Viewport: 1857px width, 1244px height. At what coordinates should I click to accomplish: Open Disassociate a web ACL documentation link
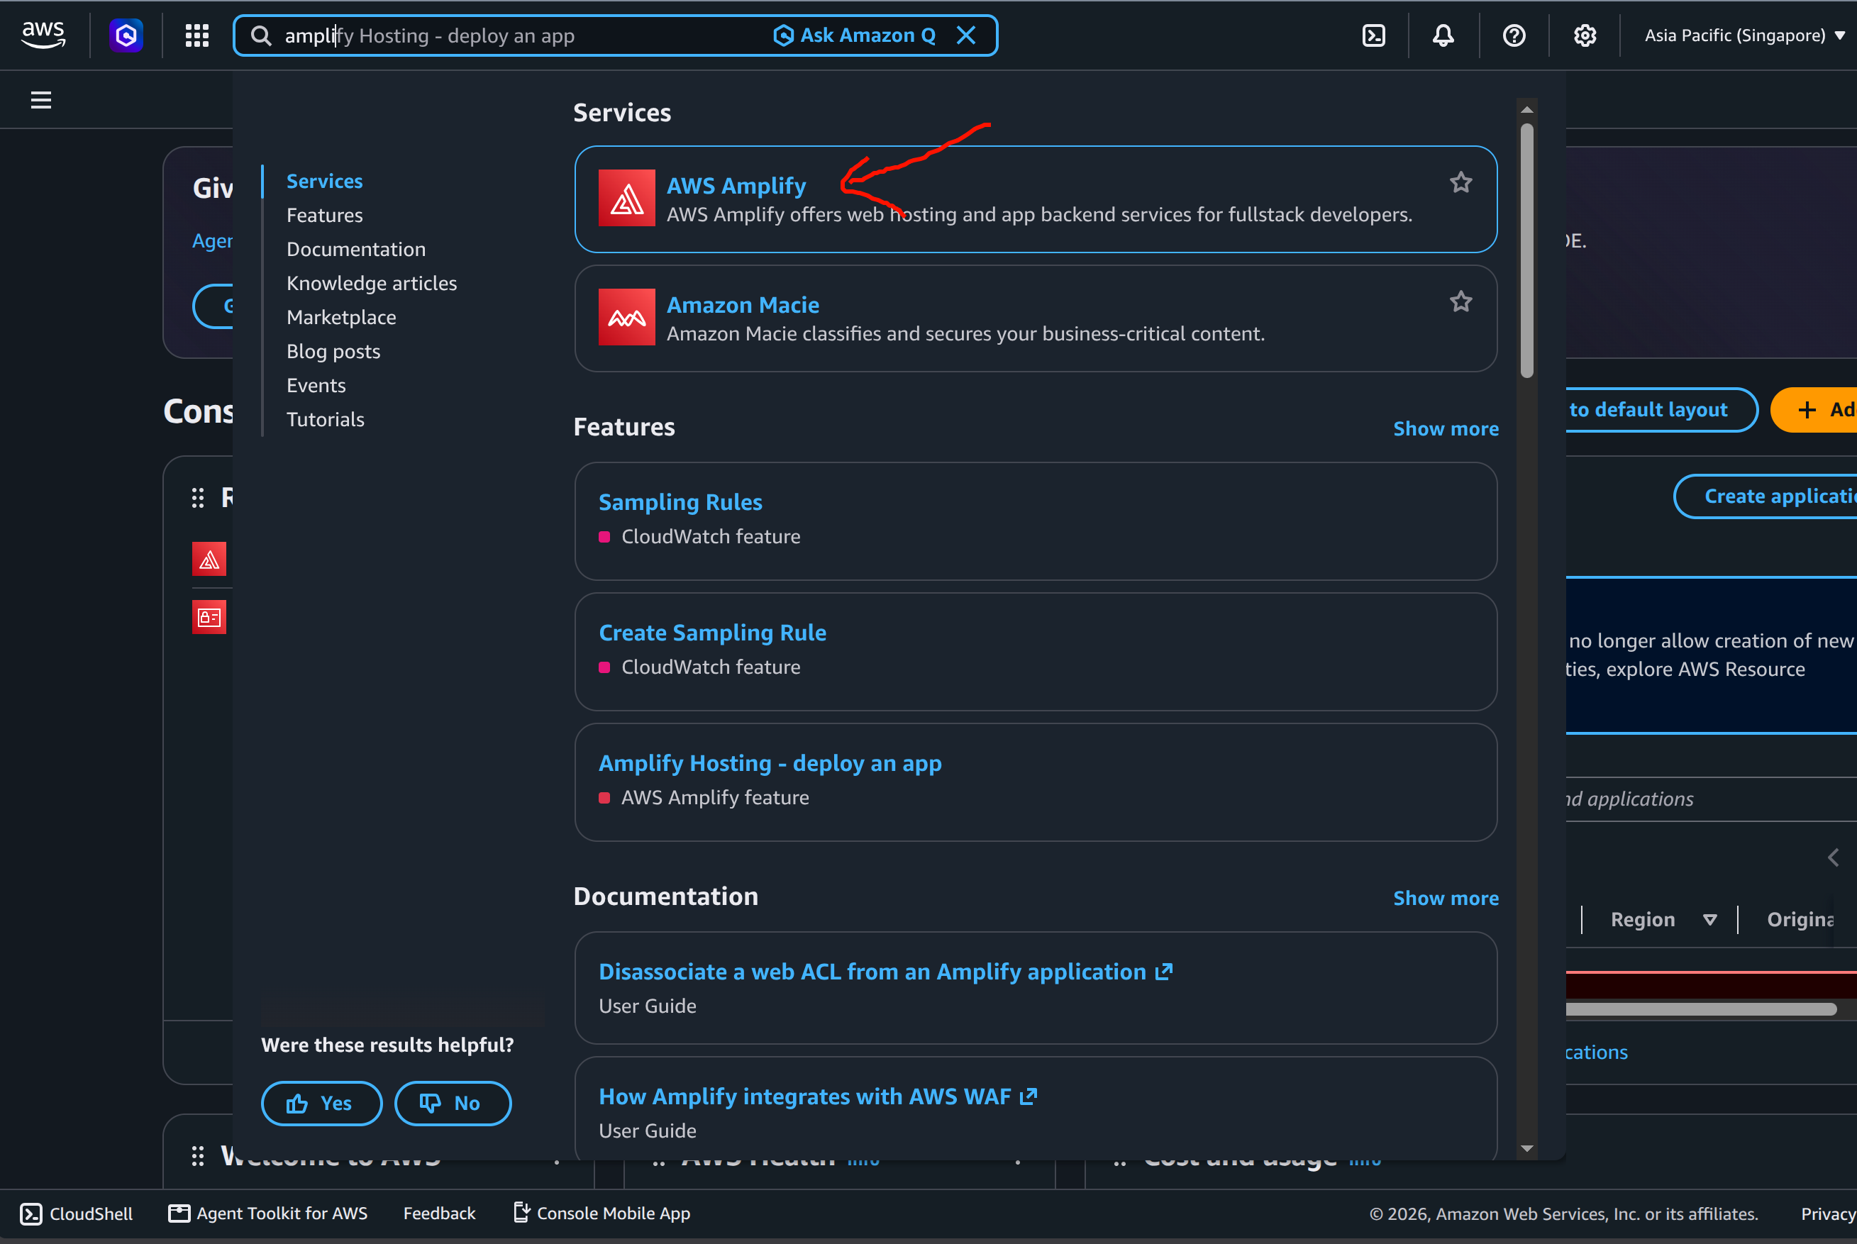point(885,972)
